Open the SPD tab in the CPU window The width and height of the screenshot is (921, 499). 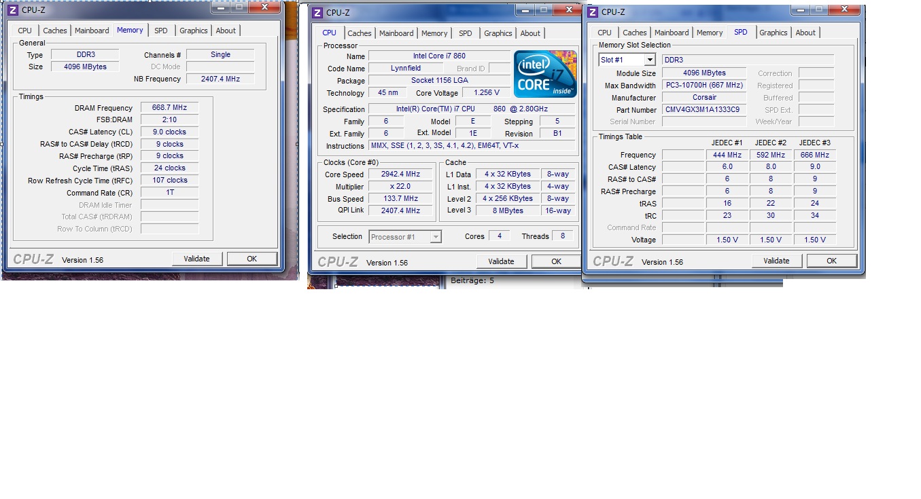pyautogui.click(x=466, y=33)
